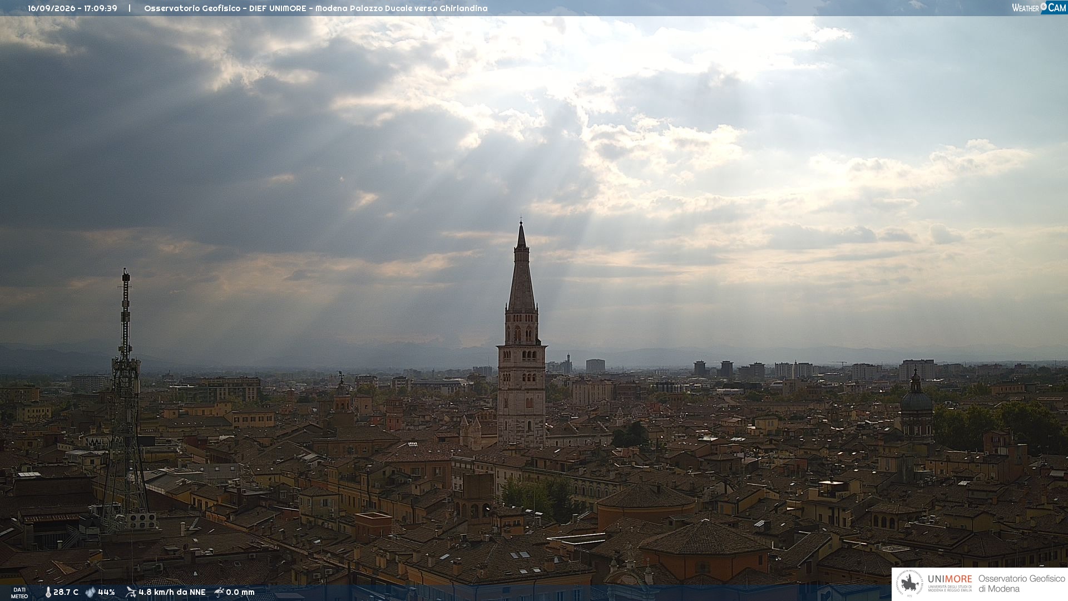Click the Ghirlandina bell tower spire
The width and height of the screenshot is (1068, 601).
pyautogui.click(x=521, y=267)
